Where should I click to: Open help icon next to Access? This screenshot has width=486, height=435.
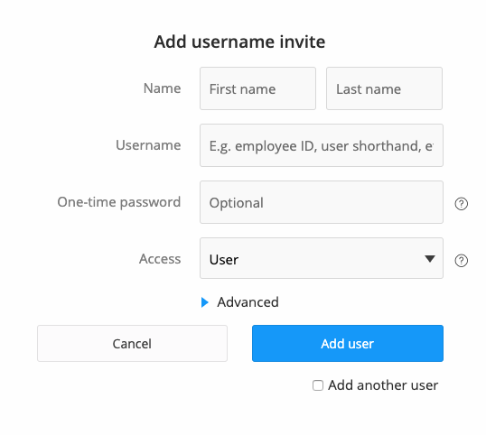point(462,261)
